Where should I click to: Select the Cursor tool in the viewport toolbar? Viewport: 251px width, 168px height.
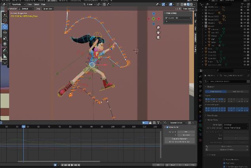(5, 21)
